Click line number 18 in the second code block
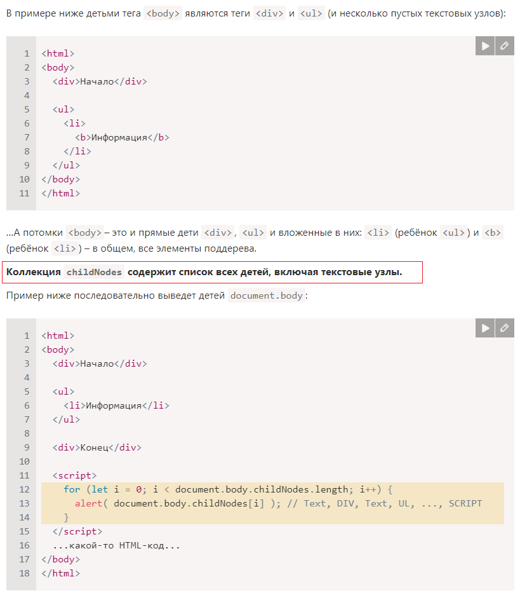The image size is (520, 598). click(24, 573)
